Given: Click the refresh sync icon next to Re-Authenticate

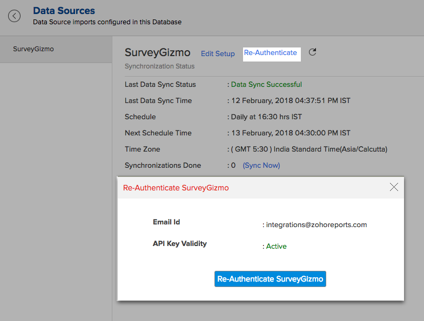Looking at the screenshot, I should [313, 52].
